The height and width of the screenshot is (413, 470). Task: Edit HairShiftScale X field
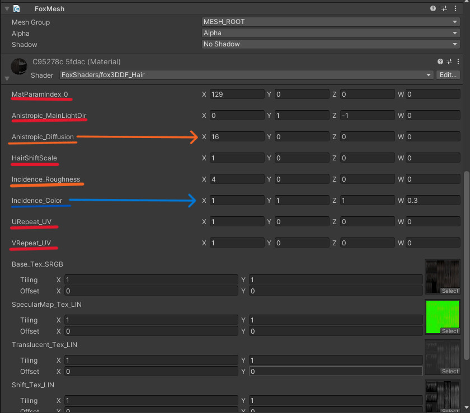[237, 158]
